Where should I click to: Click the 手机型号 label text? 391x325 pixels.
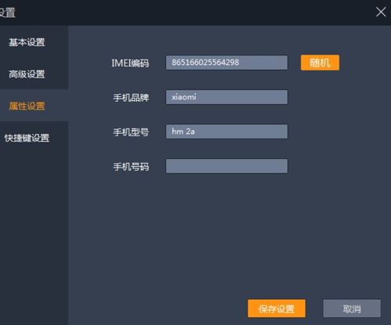coord(131,132)
